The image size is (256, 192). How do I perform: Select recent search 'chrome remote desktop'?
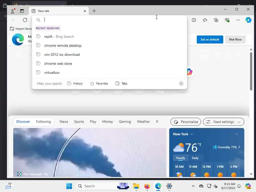point(109,45)
